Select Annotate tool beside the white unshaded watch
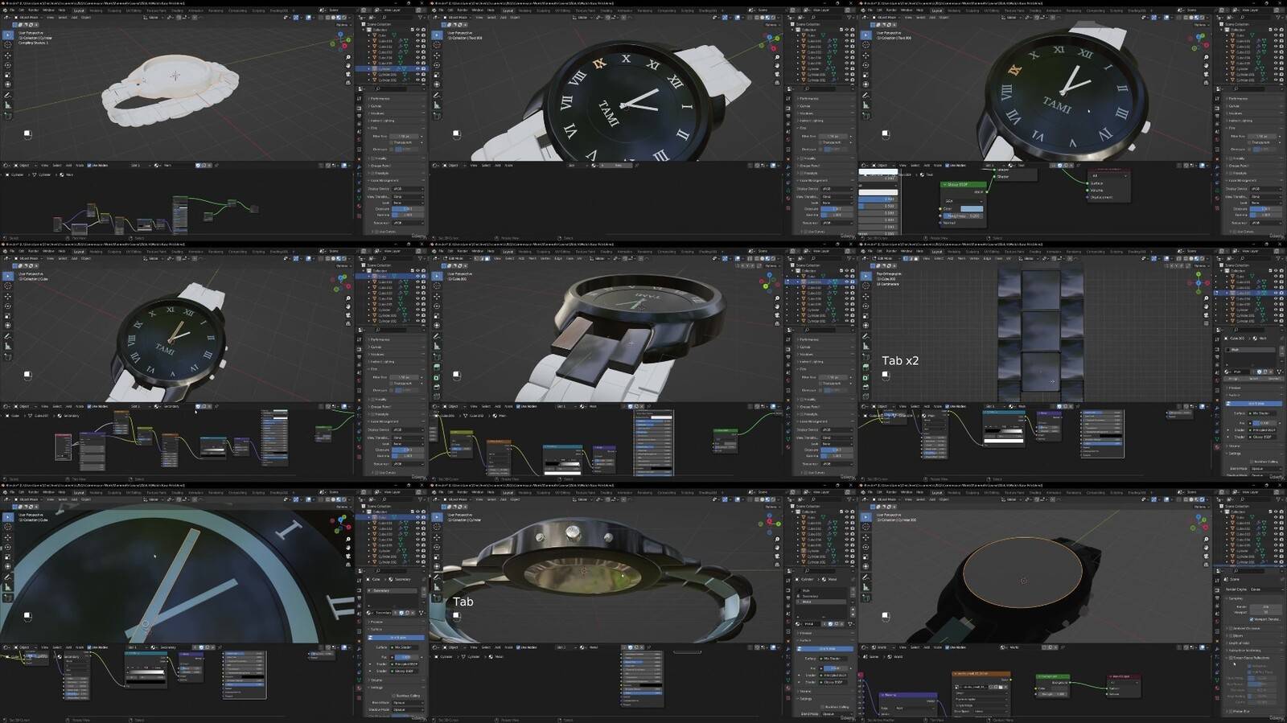This screenshot has height=723, width=1287. (8, 95)
